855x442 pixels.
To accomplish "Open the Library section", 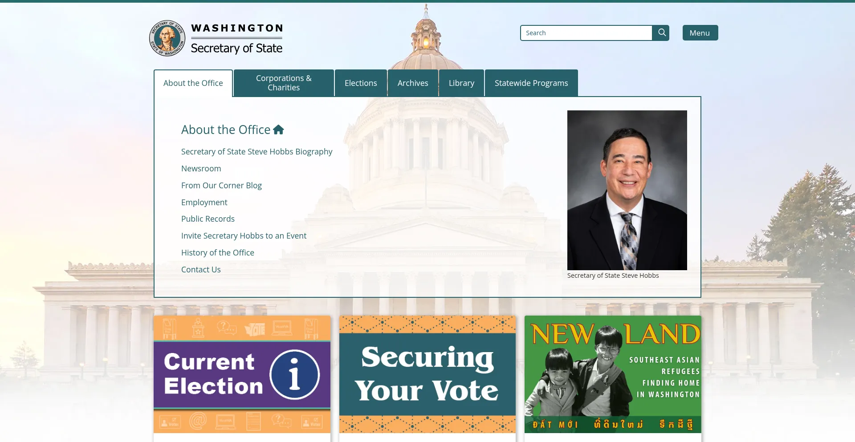I will pyautogui.click(x=461, y=83).
